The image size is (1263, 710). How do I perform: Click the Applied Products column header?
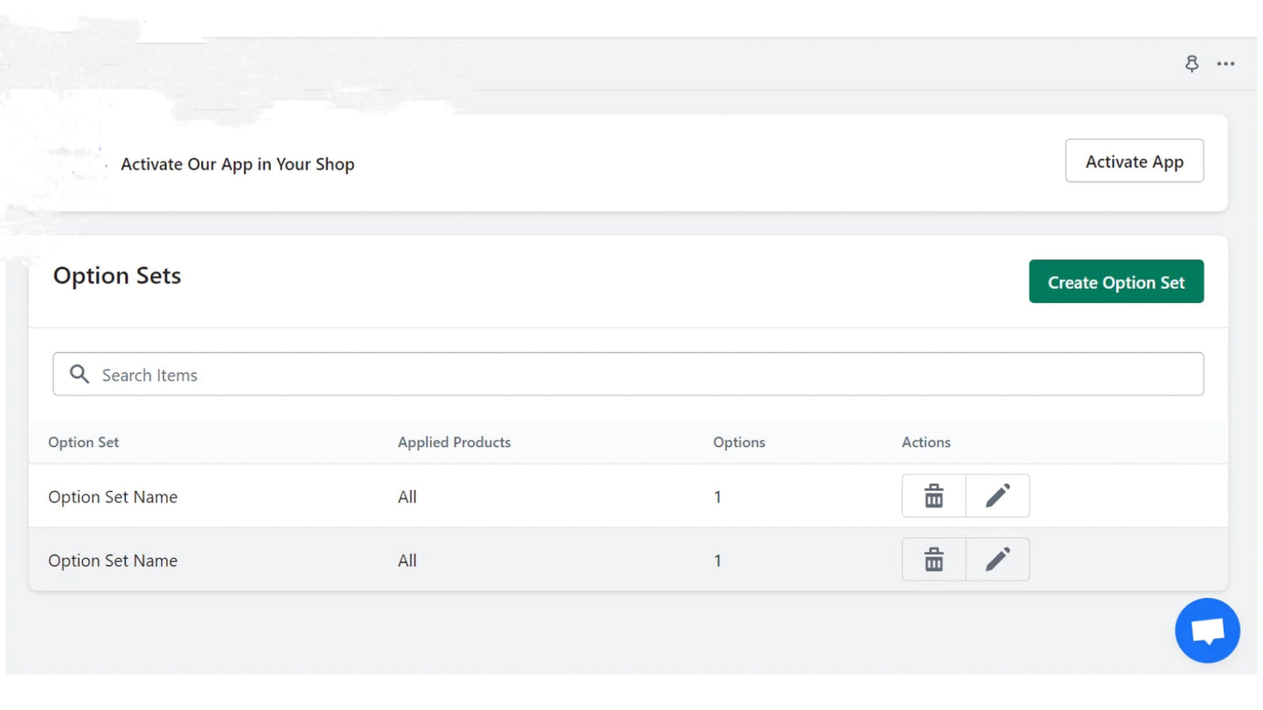tap(454, 443)
